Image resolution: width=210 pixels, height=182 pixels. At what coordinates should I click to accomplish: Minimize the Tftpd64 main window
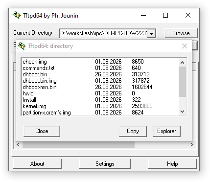[x=143, y=16]
